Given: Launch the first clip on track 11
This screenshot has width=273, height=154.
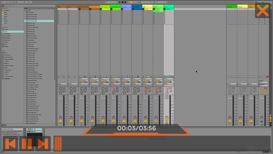Looking at the screenshot, I should click(x=165, y=9).
